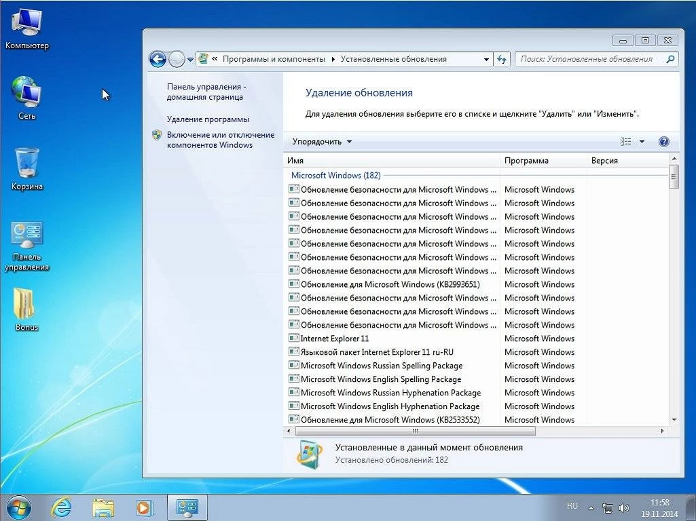
Task: Click Программы и компоненты breadcrumb
Action: tap(274, 59)
